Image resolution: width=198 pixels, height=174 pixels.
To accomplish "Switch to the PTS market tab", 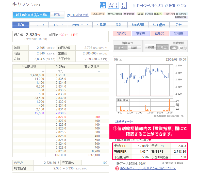I will click(57, 15).
